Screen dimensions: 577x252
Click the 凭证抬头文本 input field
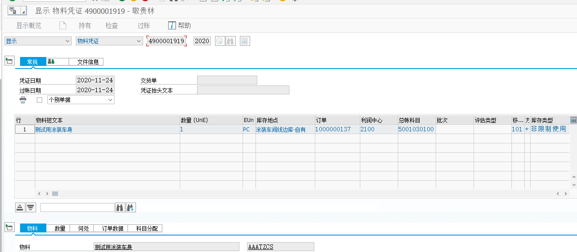coord(243,90)
